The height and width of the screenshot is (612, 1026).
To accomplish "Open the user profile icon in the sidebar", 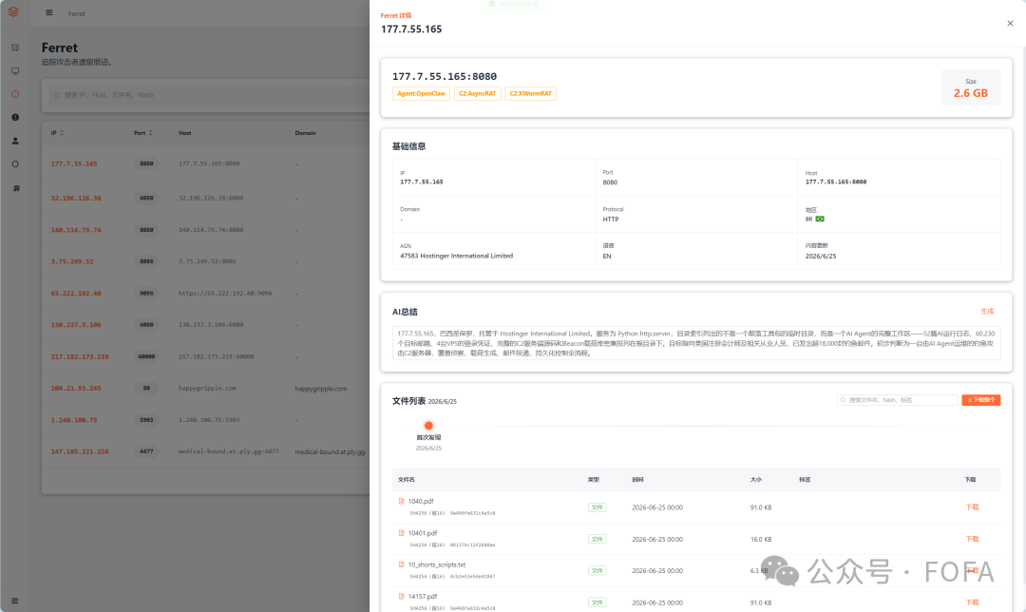I will click(15, 141).
